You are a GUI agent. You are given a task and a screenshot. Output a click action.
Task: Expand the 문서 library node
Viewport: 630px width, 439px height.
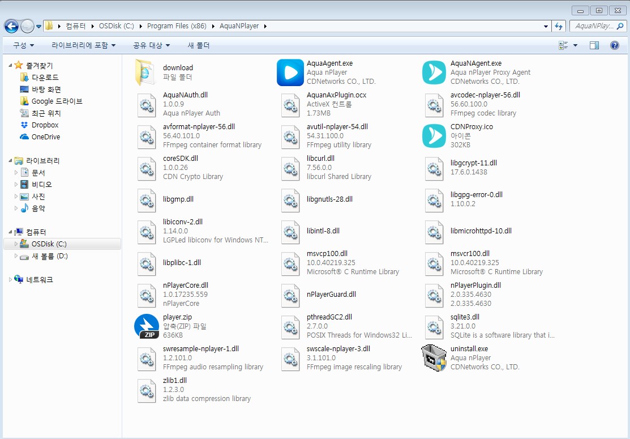(x=16, y=172)
